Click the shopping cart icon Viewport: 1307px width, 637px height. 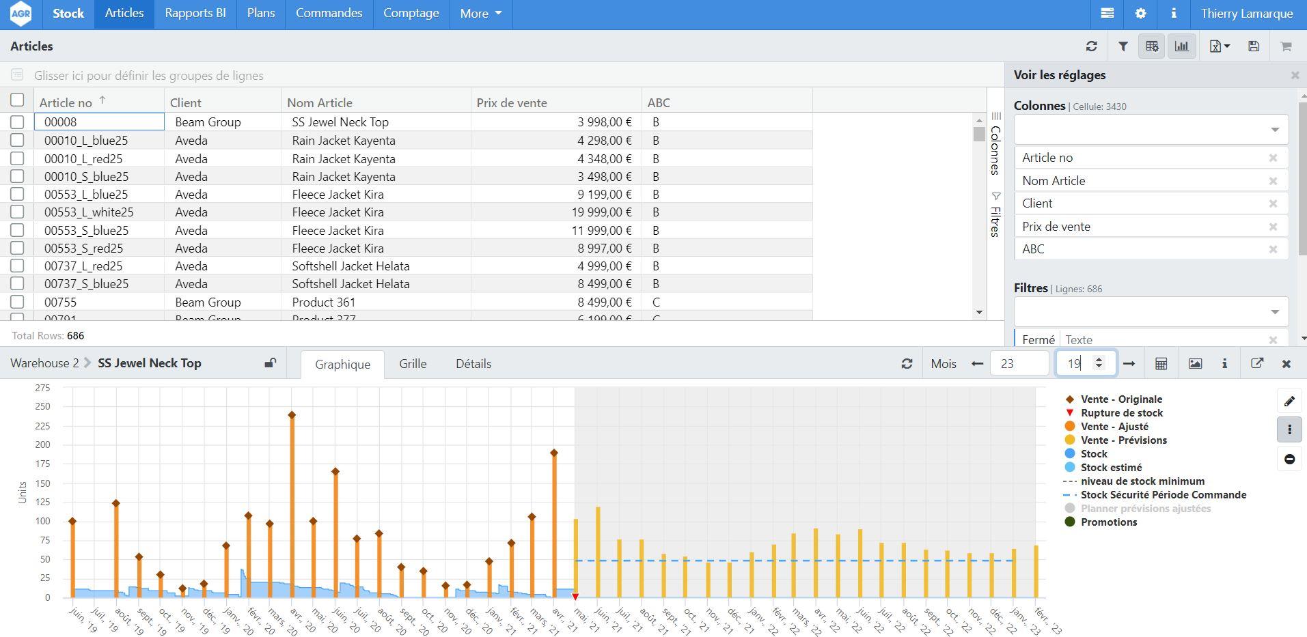tap(1286, 46)
